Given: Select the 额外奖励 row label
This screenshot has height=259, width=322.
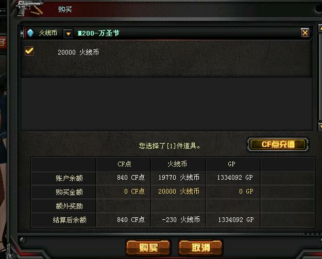Looking at the screenshot, I should tap(69, 206).
